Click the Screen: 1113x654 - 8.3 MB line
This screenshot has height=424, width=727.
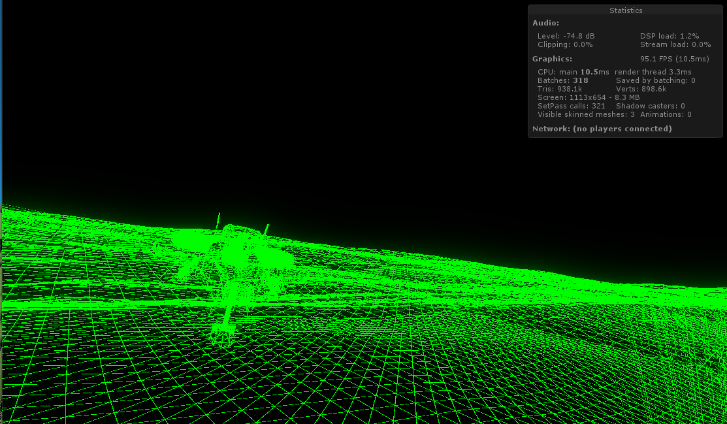pyautogui.click(x=589, y=97)
